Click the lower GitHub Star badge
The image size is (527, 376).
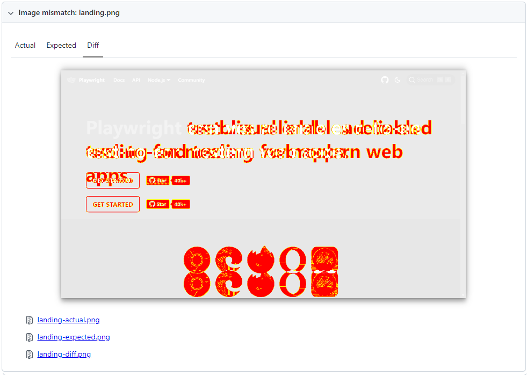158,204
